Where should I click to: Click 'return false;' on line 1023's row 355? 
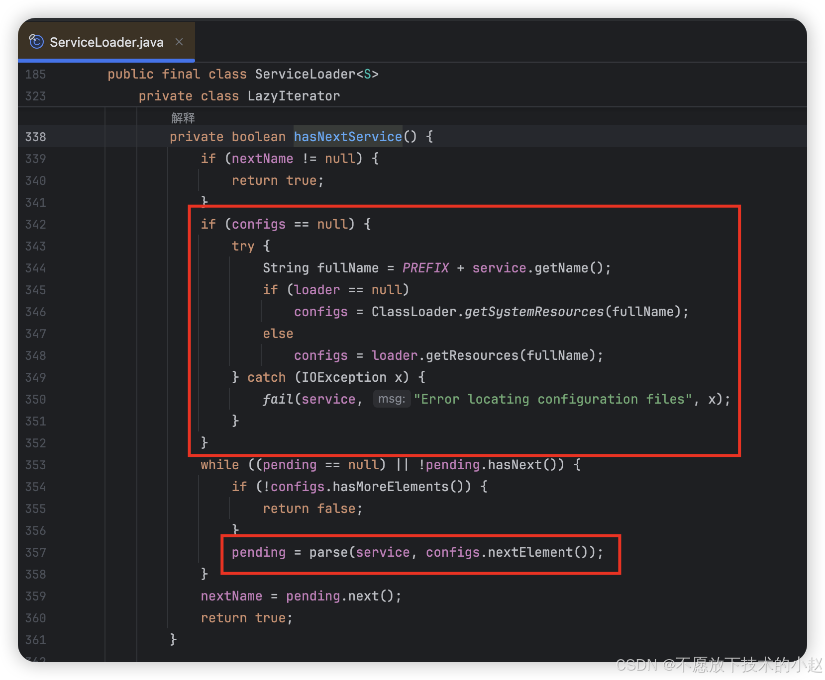312,509
